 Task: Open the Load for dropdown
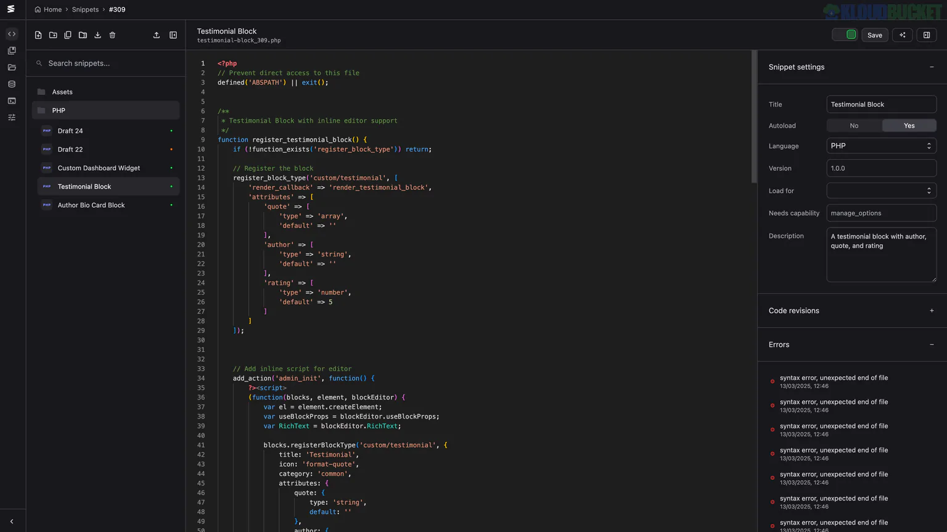[x=881, y=190]
